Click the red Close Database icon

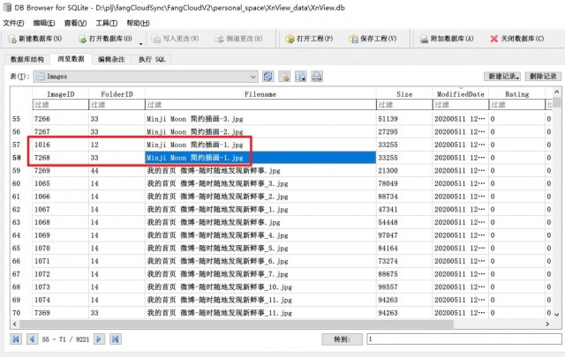coord(494,39)
